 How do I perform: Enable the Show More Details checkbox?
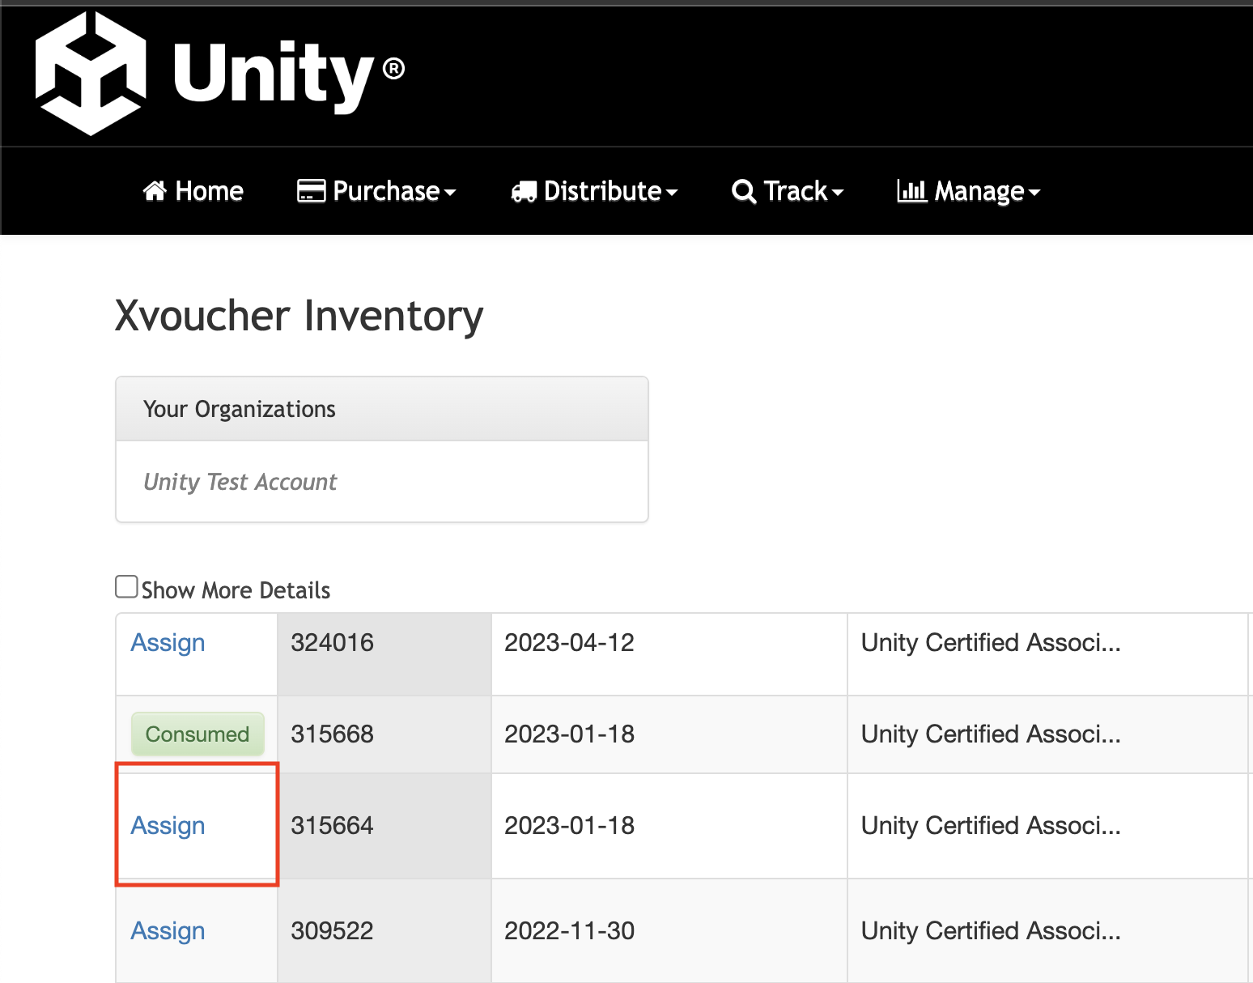126,587
